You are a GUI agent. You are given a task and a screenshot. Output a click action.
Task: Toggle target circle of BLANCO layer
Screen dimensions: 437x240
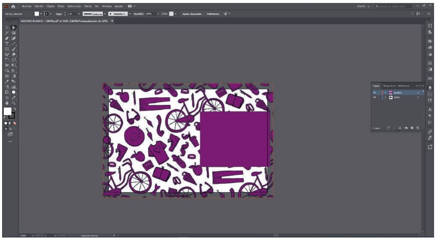418,93
